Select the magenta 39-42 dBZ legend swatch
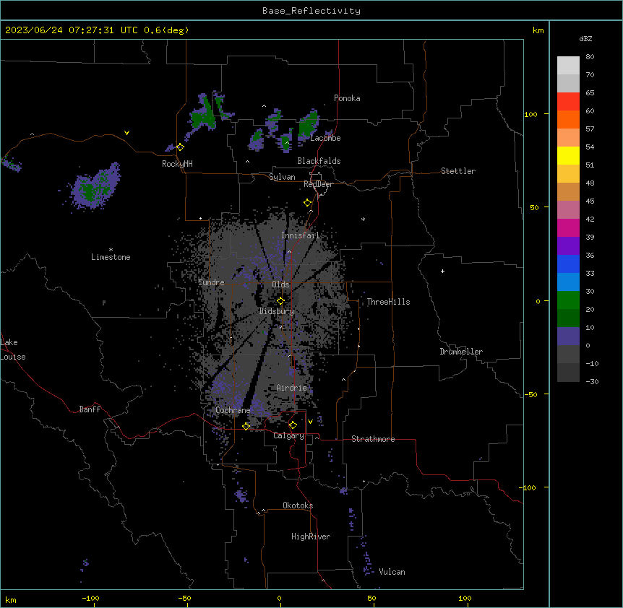 (568, 227)
